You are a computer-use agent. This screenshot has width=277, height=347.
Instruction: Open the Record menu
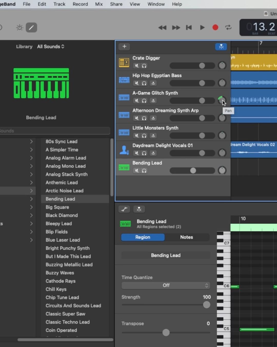click(x=80, y=4)
